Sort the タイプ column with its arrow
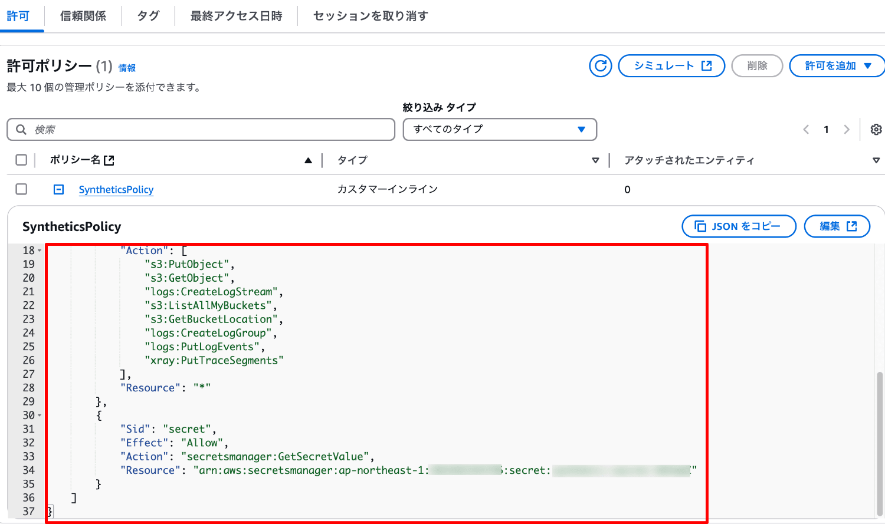Image resolution: width=885 pixels, height=524 pixels. pyautogui.click(x=595, y=160)
